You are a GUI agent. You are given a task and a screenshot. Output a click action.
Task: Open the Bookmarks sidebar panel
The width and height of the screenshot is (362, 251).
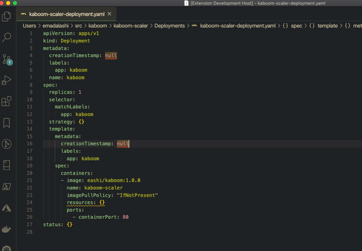click(7, 123)
